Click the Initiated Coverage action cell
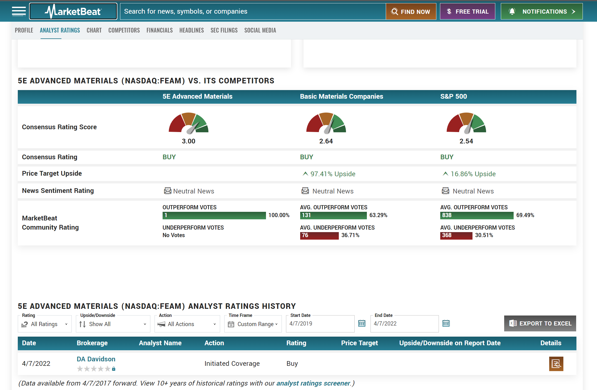The height and width of the screenshot is (390, 597). (232, 364)
